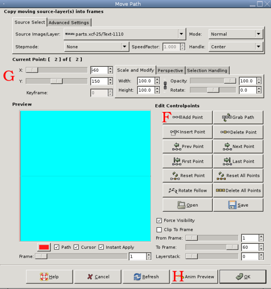Click the Help lifebuoy button
The width and height of the screenshot is (271, 289).
[49, 277]
